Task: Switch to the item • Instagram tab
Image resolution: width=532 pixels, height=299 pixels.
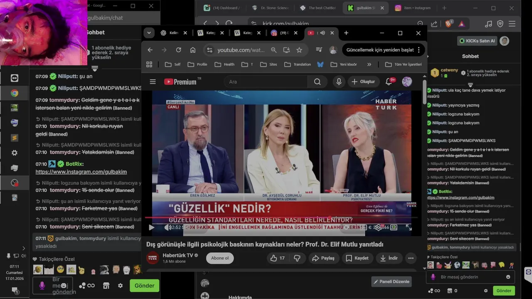Action: pos(413,8)
